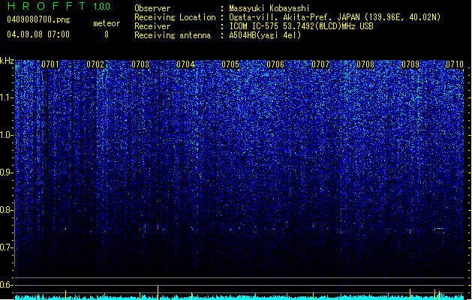Click the gray vertical range bar on left axis
The width and height of the screenshot is (472, 300).
pos(14,232)
